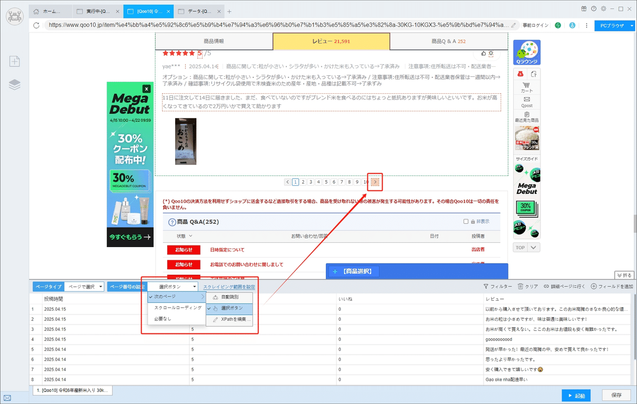
Task: Click the 商品選択 blue bar
Action: (x=417, y=271)
